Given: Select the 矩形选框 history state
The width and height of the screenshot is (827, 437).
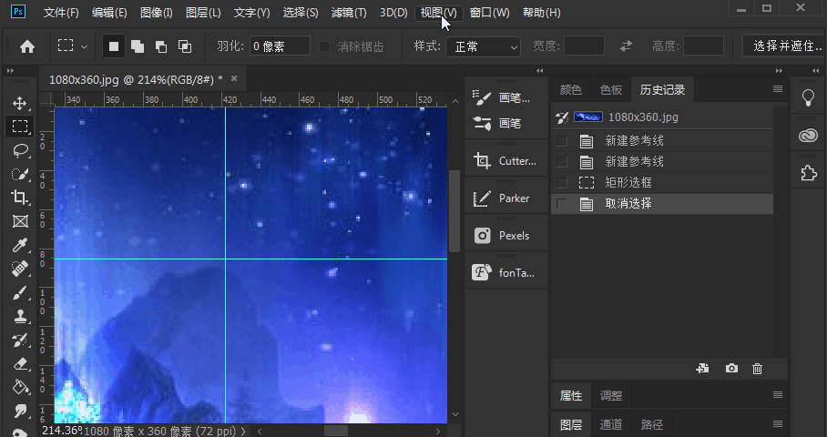Looking at the screenshot, I should 662,182.
